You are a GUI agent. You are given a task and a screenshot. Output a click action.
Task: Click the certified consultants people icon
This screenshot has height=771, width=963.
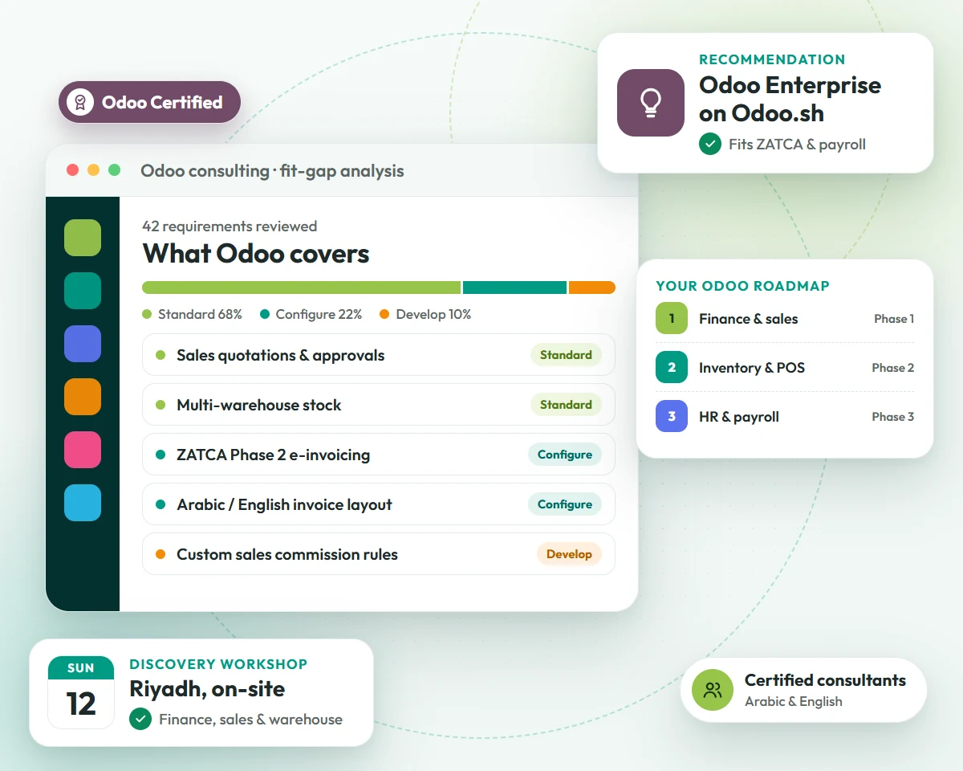click(713, 690)
